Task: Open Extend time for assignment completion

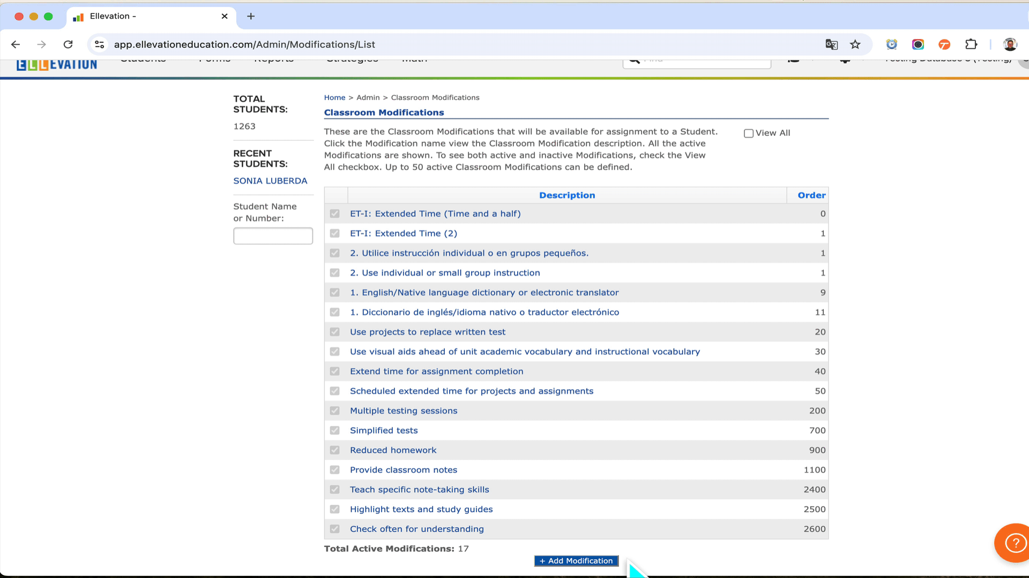Action: click(436, 371)
